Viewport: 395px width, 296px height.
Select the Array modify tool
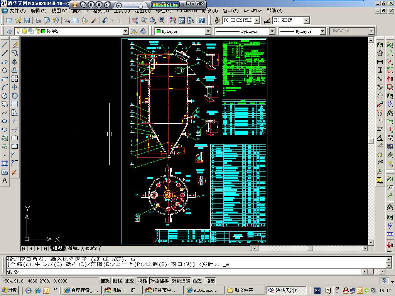point(15,79)
